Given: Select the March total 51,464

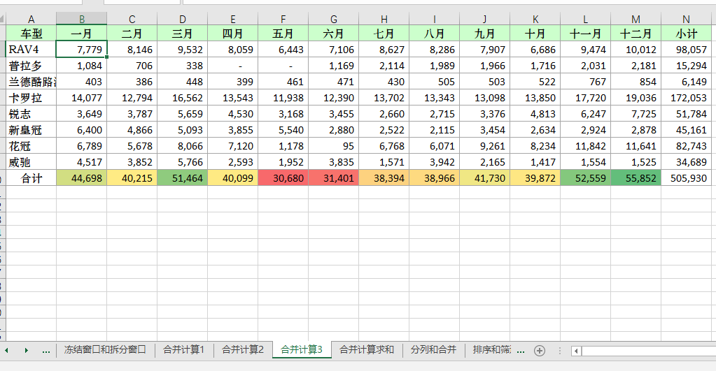Looking at the screenshot, I should pos(183,178).
